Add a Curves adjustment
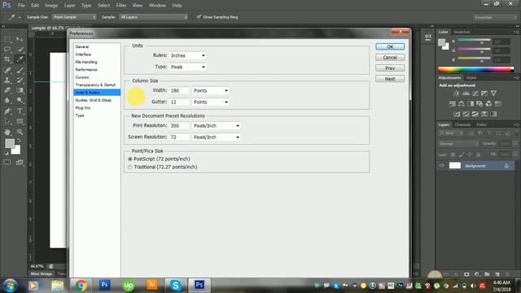 [x=475, y=94]
